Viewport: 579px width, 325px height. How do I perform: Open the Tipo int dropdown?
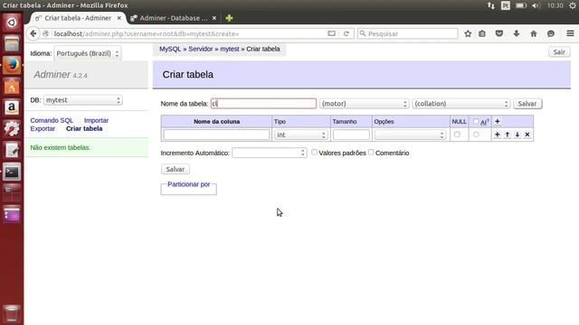(x=300, y=135)
